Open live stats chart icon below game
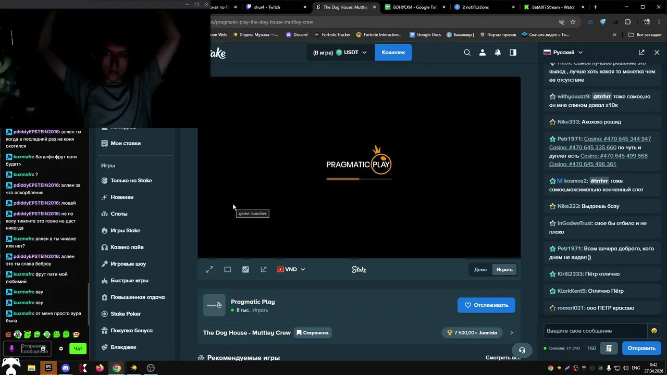 point(245,269)
